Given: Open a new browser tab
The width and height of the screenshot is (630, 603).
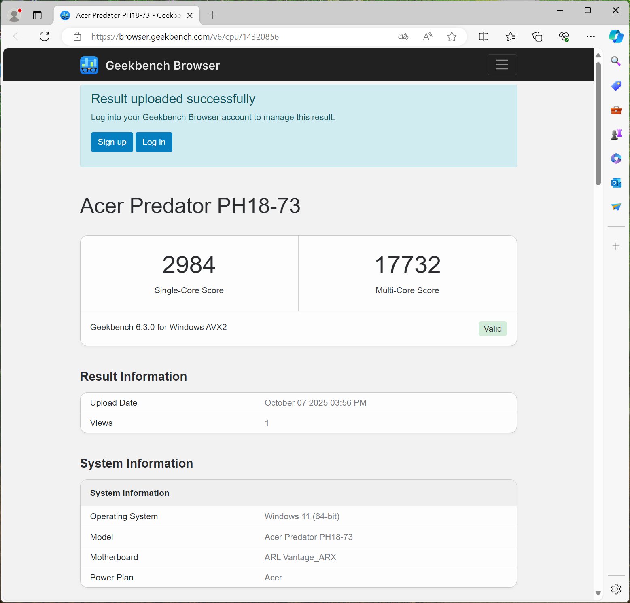Looking at the screenshot, I should pyautogui.click(x=212, y=15).
